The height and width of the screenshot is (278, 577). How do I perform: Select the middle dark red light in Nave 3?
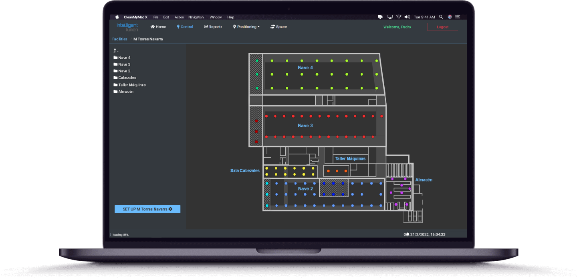pyautogui.click(x=256, y=131)
